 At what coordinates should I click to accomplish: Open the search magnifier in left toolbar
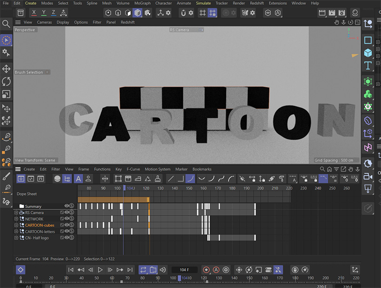(6, 24)
